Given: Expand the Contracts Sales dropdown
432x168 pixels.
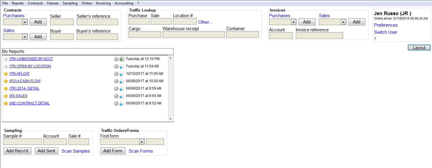Looking at the screenshot, I should click(25, 37).
